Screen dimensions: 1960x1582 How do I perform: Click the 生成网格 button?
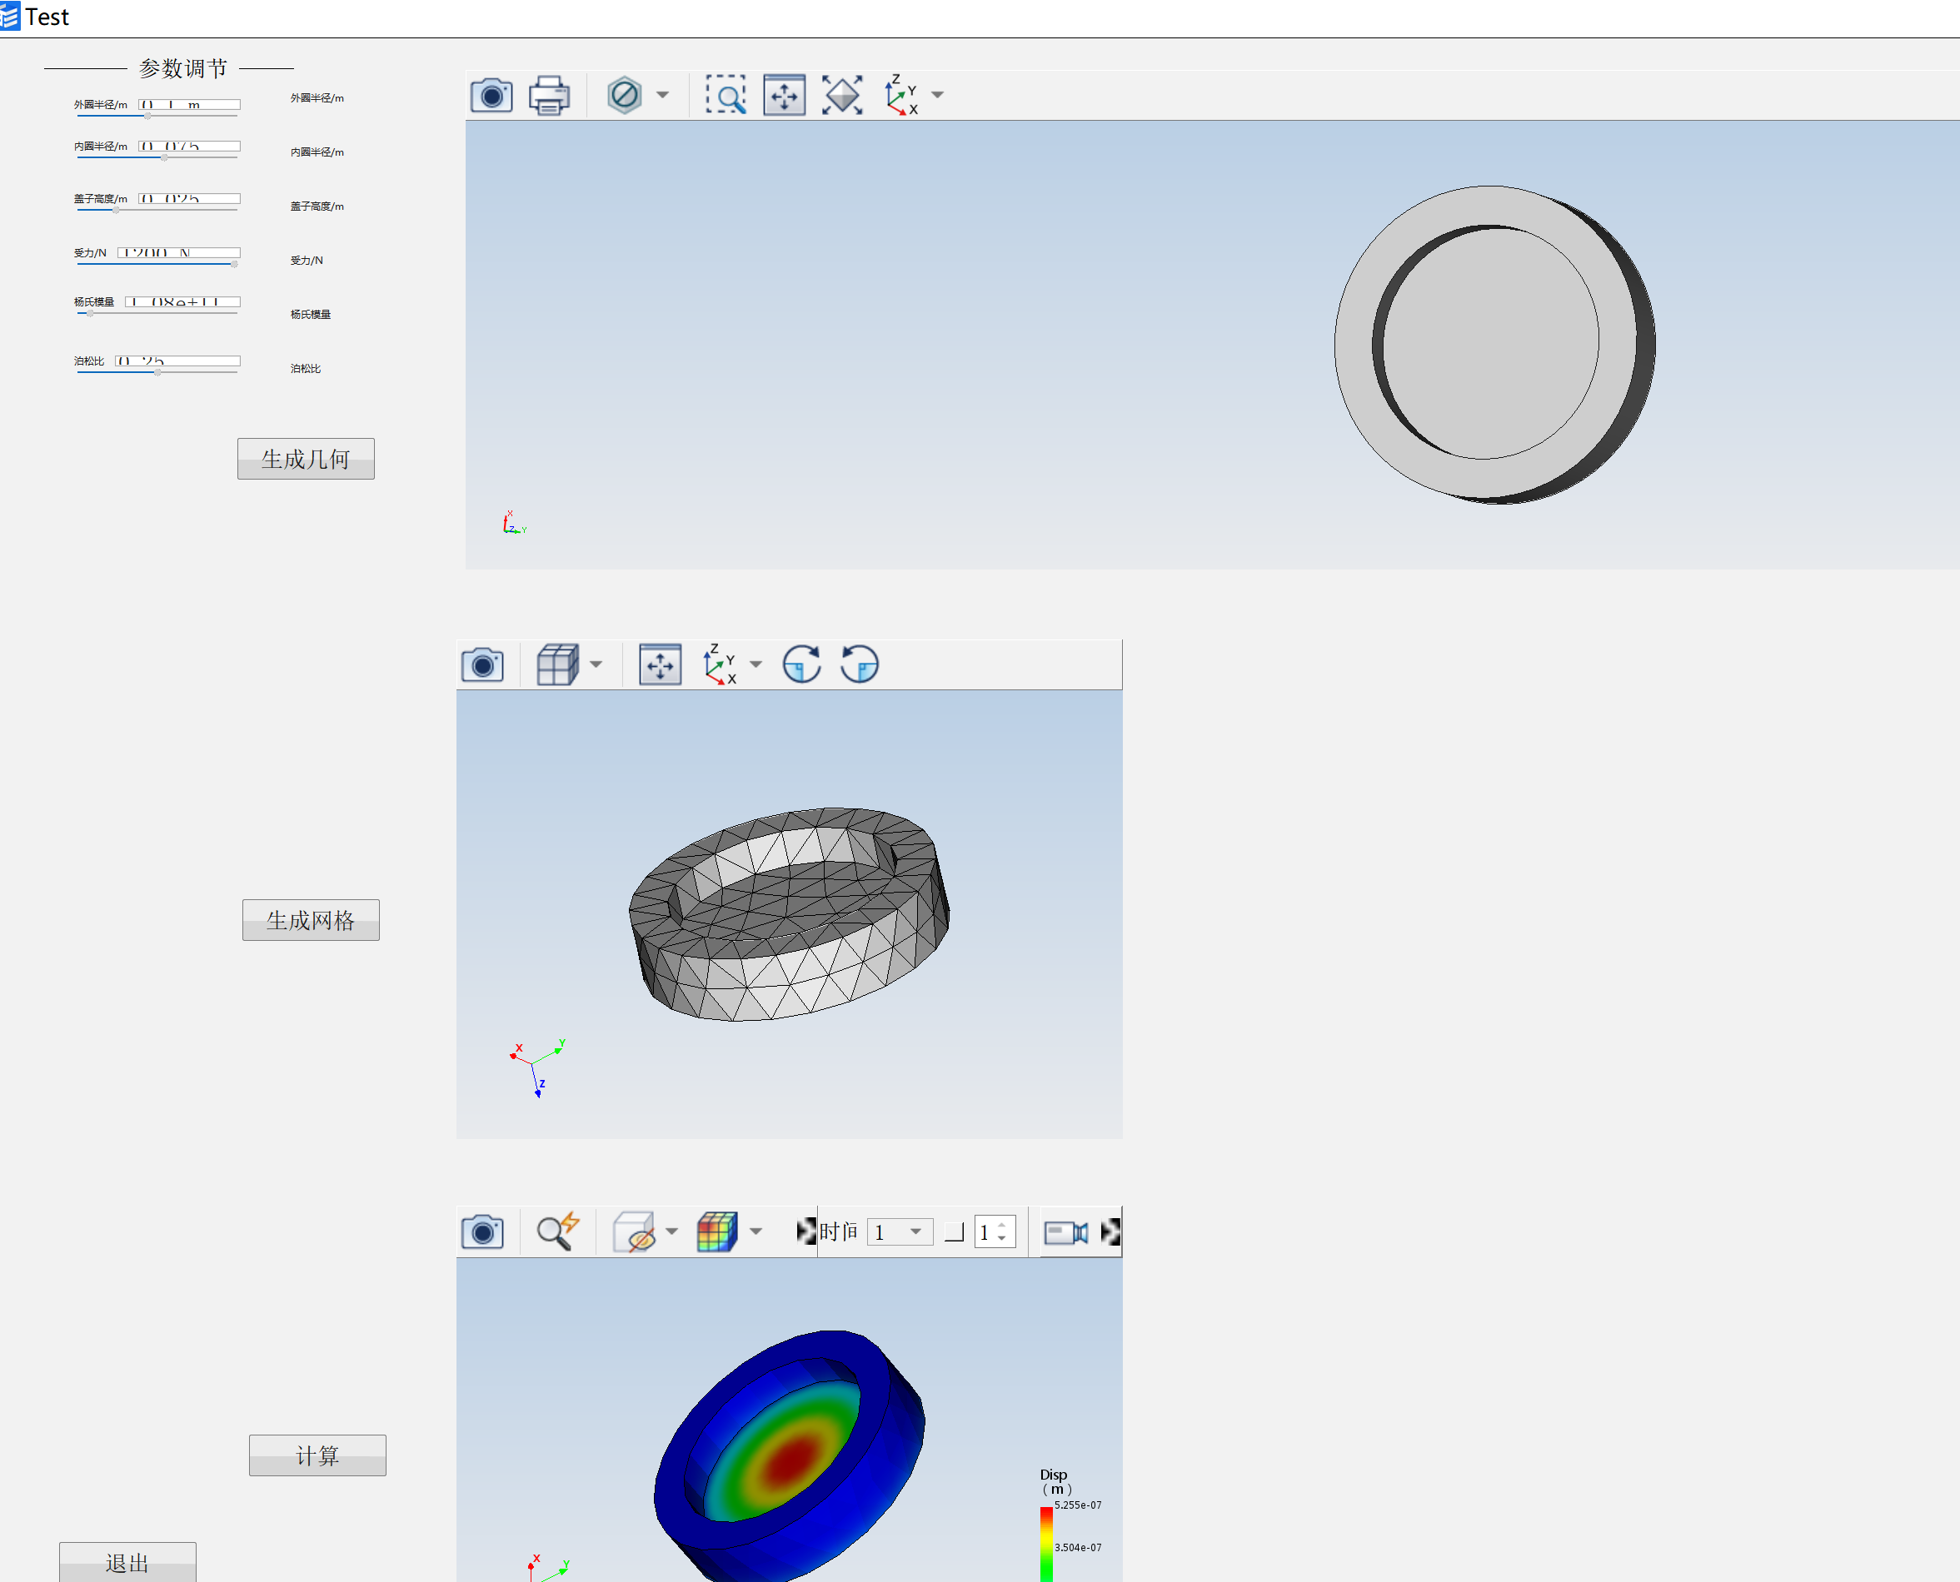(x=311, y=920)
